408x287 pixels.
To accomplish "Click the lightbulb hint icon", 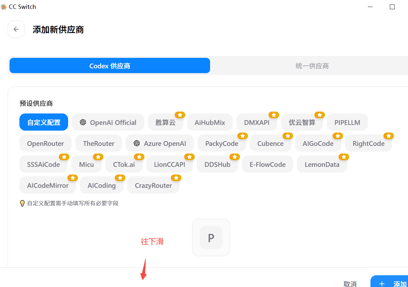I will (22, 203).
